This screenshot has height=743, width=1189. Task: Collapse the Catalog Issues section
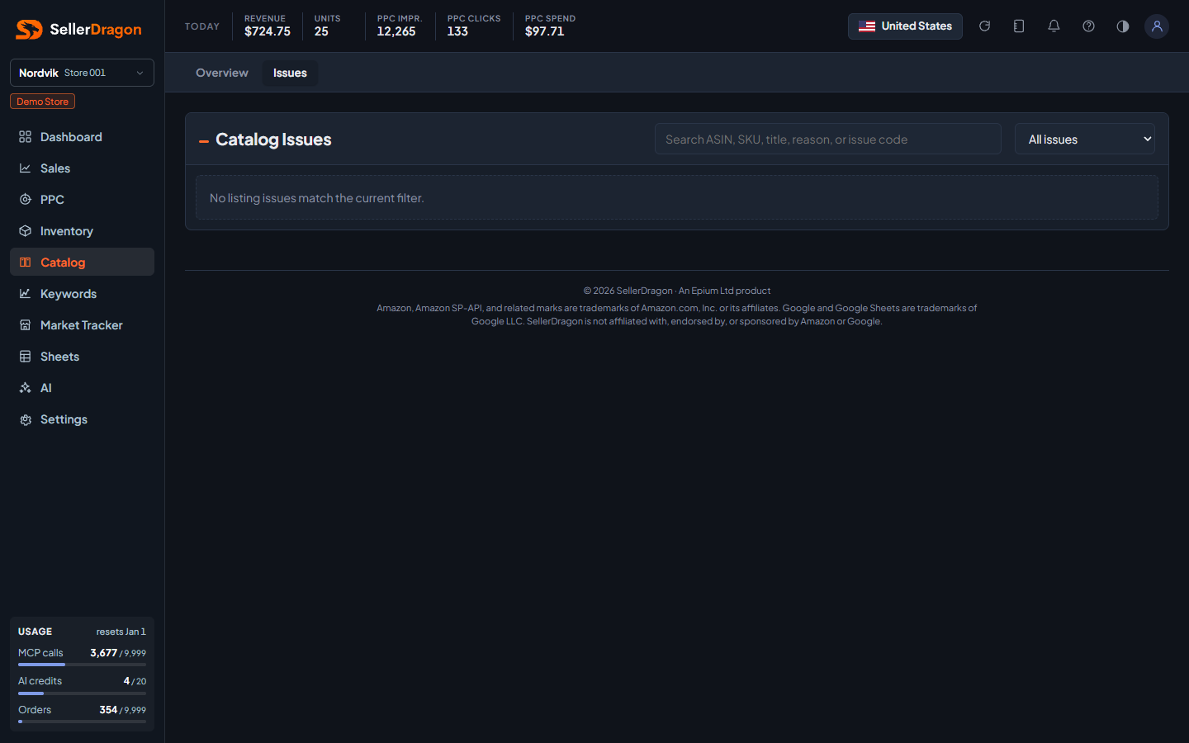coord(204,141)
